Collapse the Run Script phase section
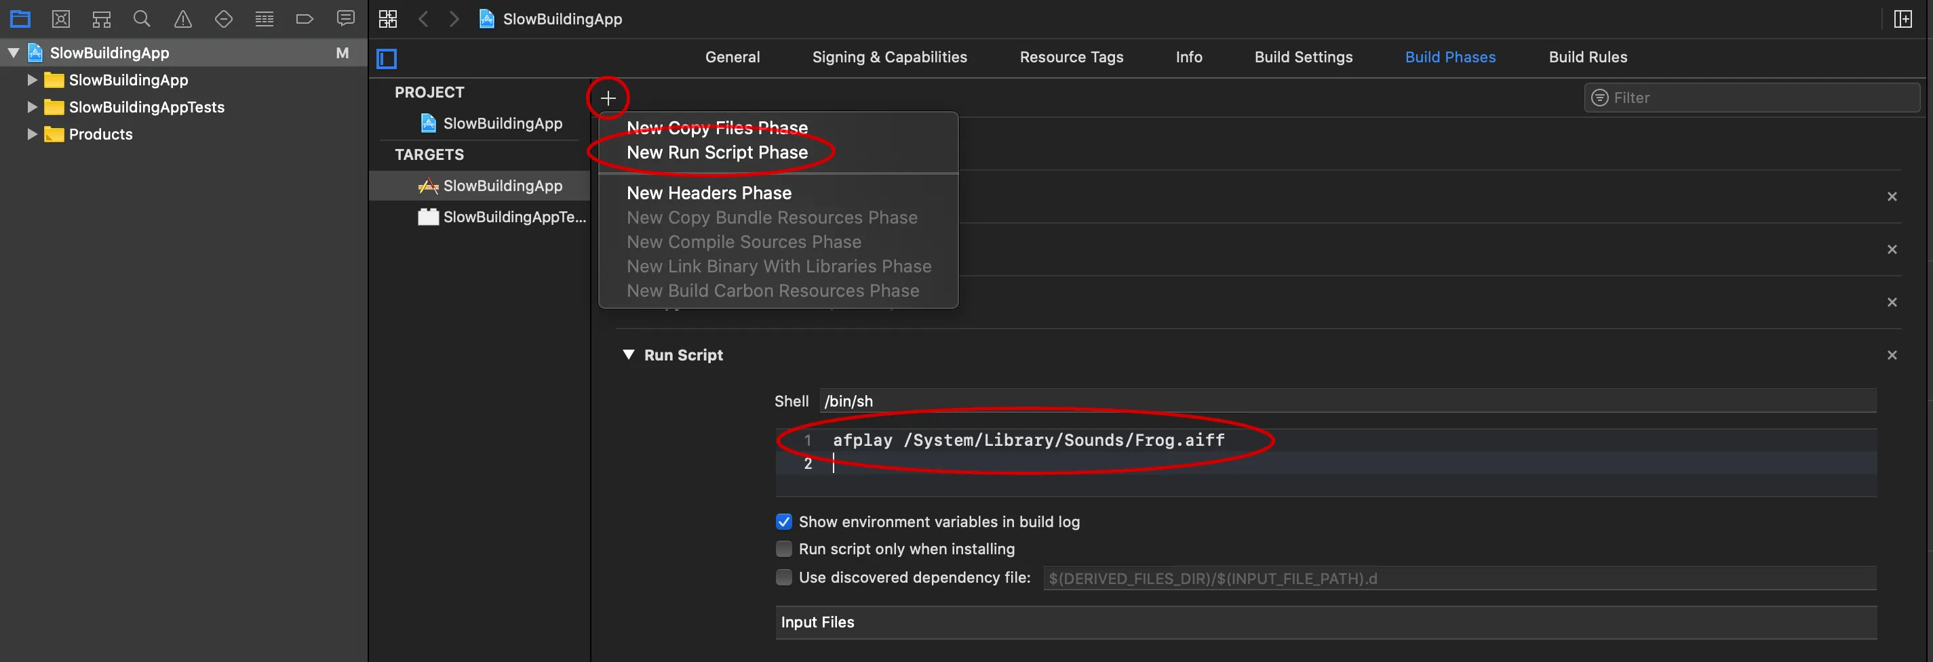Image resolution: width=1933 pixels, height=662 pixels. point(629,354)
